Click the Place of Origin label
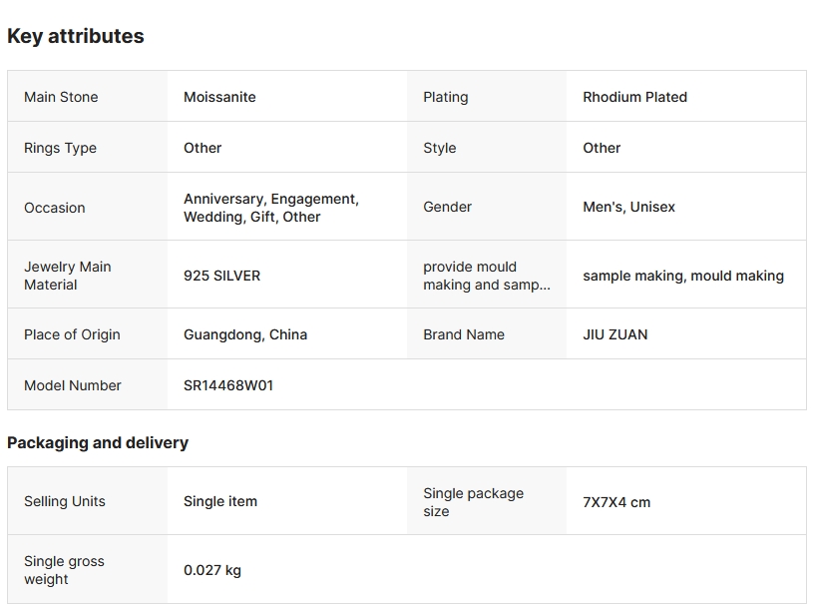This screenshot has width=813, height=609. click(72, 334)
